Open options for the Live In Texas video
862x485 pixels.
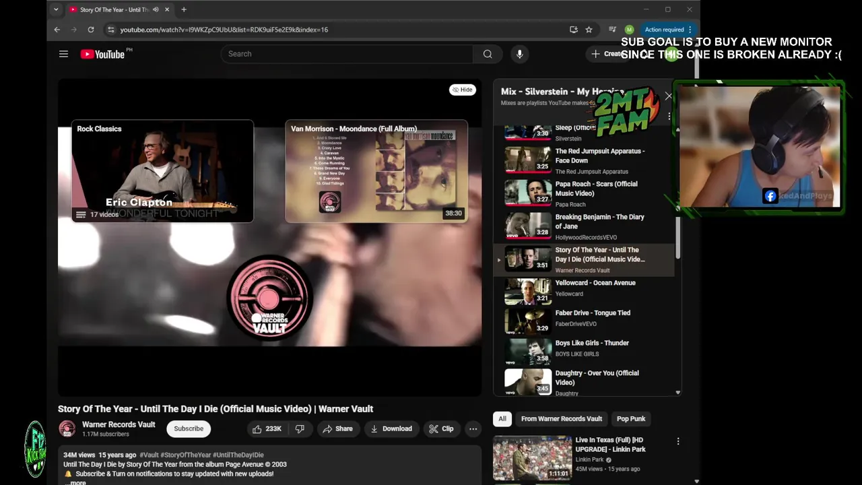(677, 441)
